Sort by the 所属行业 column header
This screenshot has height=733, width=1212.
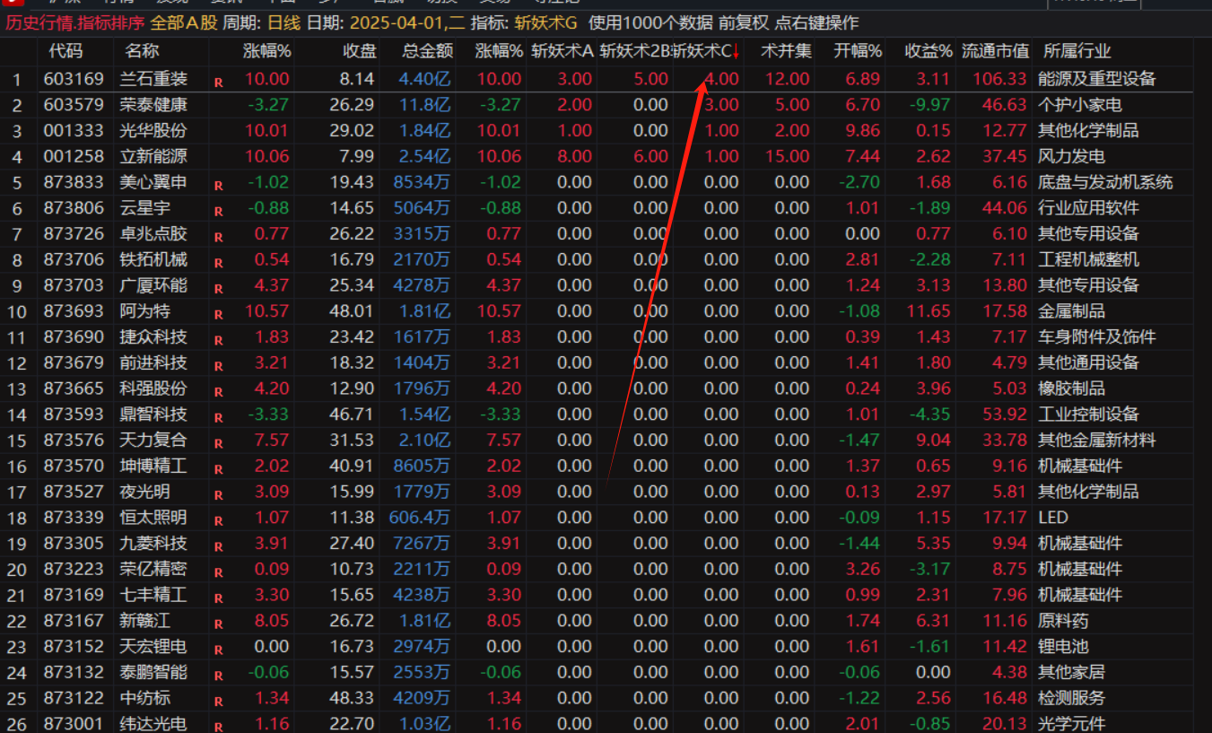coord(1077,51)
